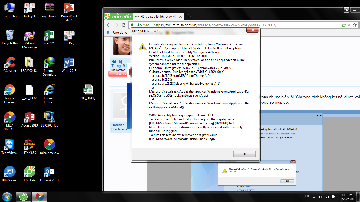The height and width of the screenshot is (202, 360).
Task: Launch Yahoo! Messenger desktop shortcut
Action: pos(30,39)
